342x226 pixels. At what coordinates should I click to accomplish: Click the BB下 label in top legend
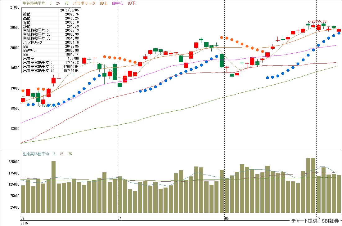[132, 3]
